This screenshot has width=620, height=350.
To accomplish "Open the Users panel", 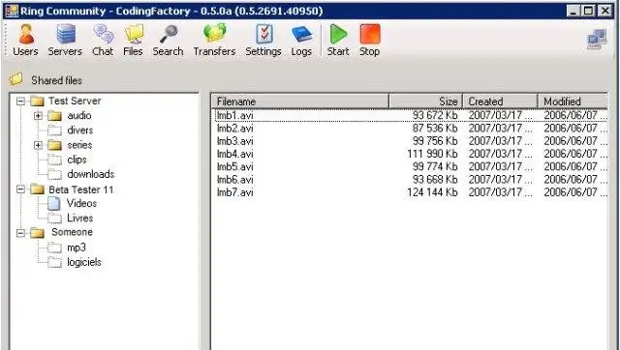I will click(x=26, y=41).
